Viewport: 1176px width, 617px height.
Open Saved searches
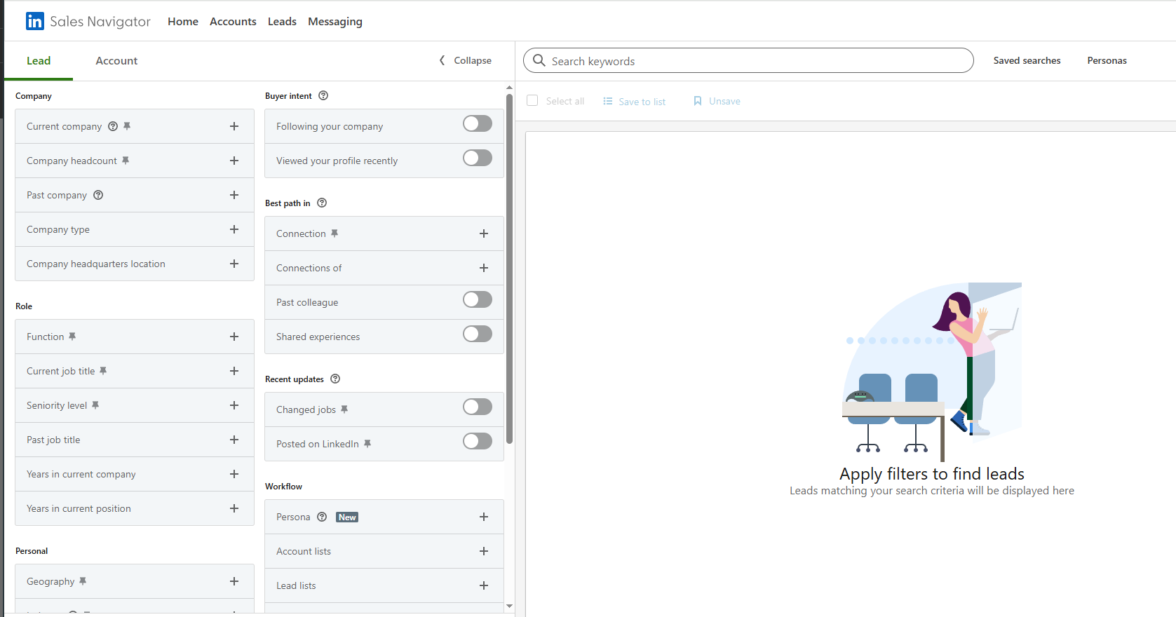(x=1027, y=60)
